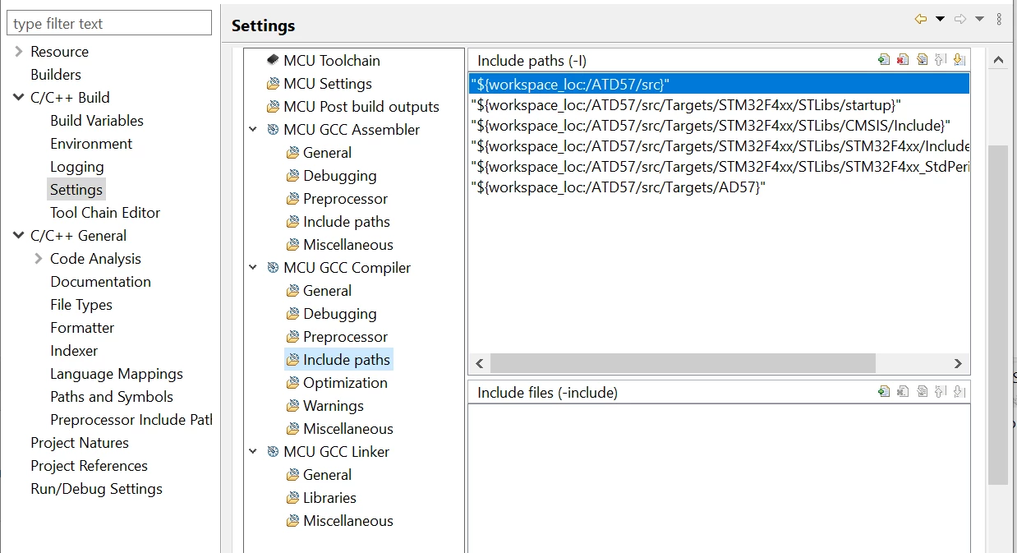Image resolution: width=1017 pixels, height=553 pixels.
Task: Open Run/Debug Settings page
Action: click(96, 488)
